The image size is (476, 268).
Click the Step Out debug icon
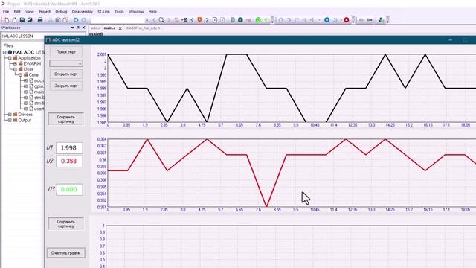pyautogui.click(x=296, y=20)
